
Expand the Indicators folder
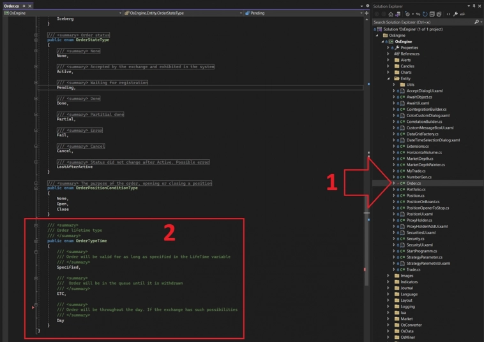388,281
